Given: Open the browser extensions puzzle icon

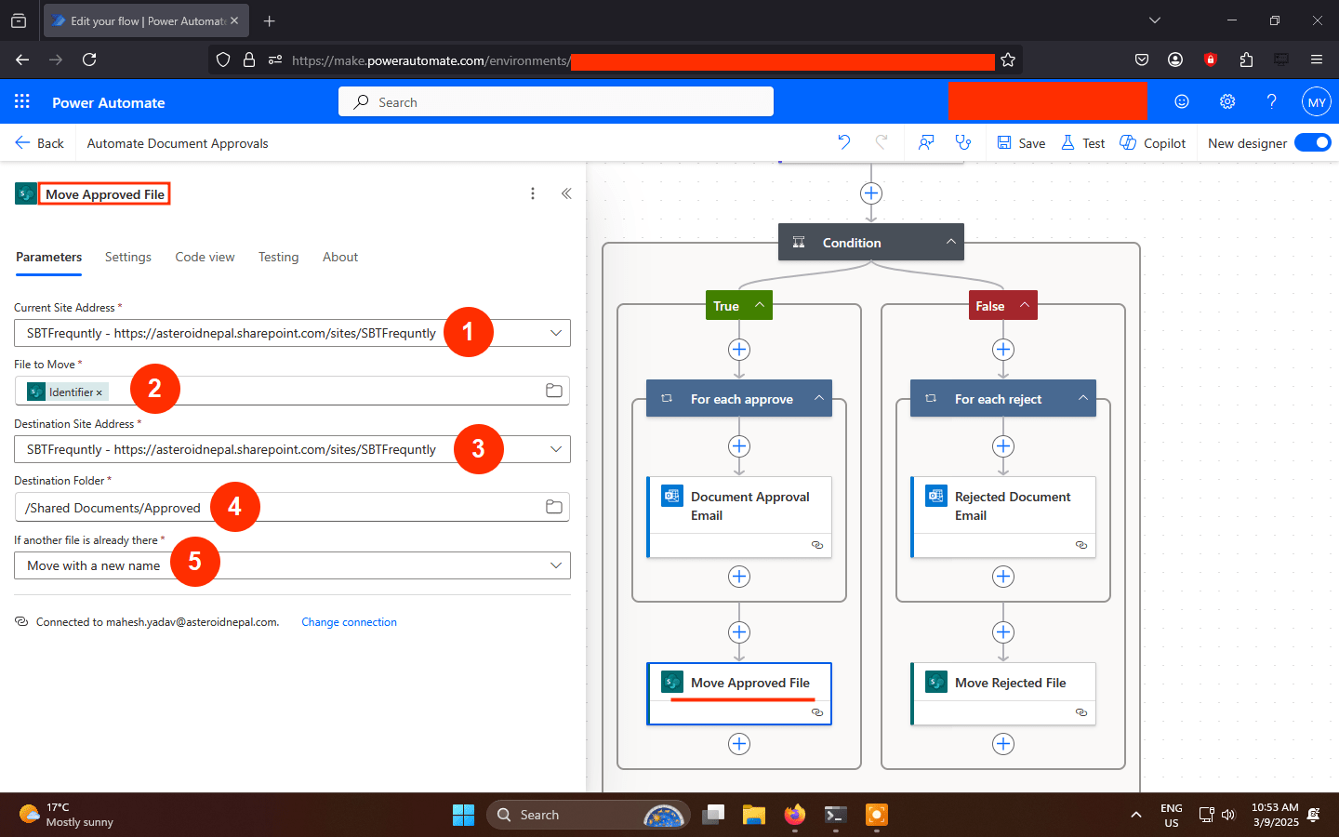Looking at the screenshot, I should point(1246,60).
